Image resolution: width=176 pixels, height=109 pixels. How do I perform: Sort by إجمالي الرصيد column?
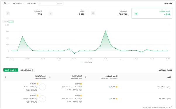(x=50, y=77)
